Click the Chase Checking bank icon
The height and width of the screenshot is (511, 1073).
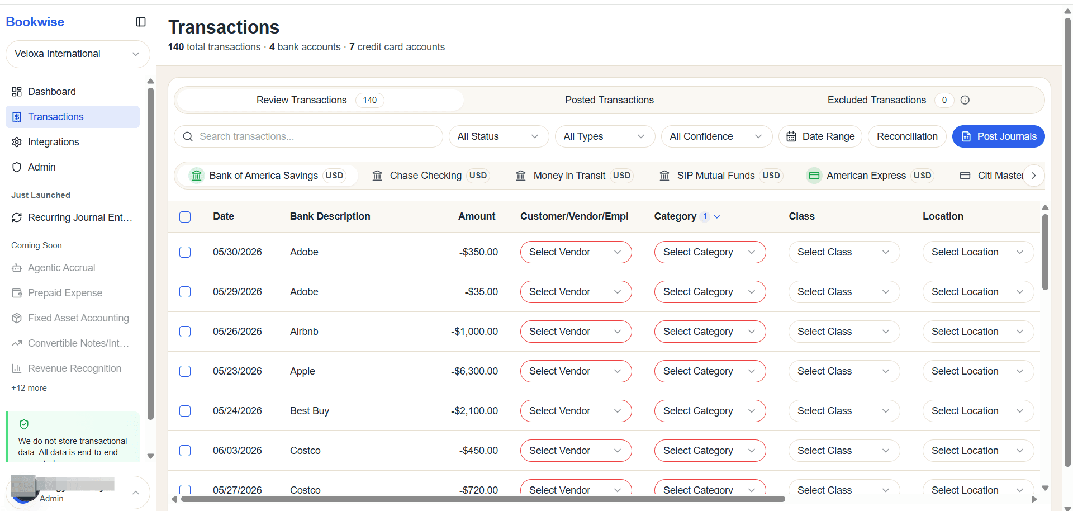(377, 176)
